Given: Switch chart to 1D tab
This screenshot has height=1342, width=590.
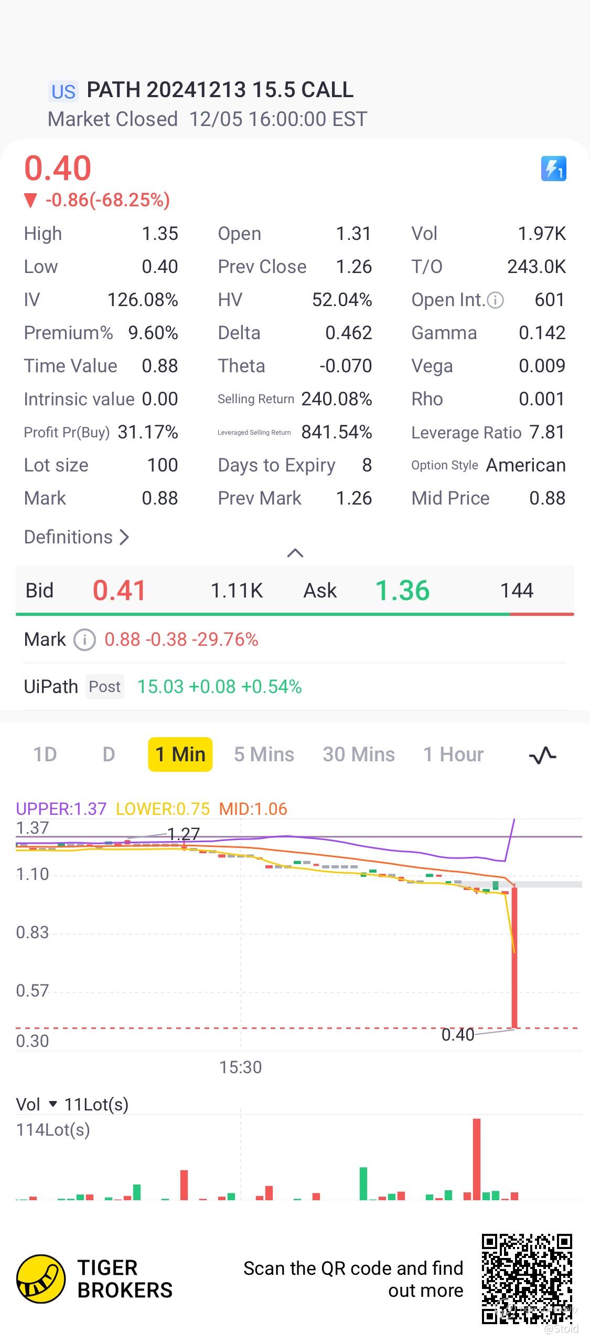Looking at the screenshot, I should click(x=45, y=754).
